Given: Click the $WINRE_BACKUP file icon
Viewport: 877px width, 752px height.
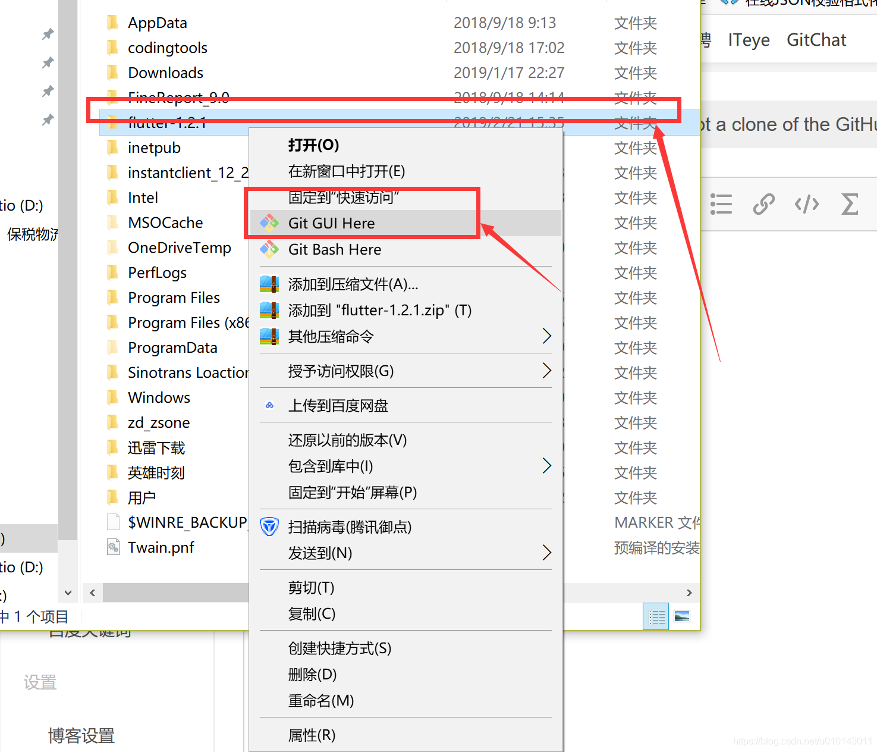Looking at the screenshot, I should pyautogui.click(x=113, y=522).
